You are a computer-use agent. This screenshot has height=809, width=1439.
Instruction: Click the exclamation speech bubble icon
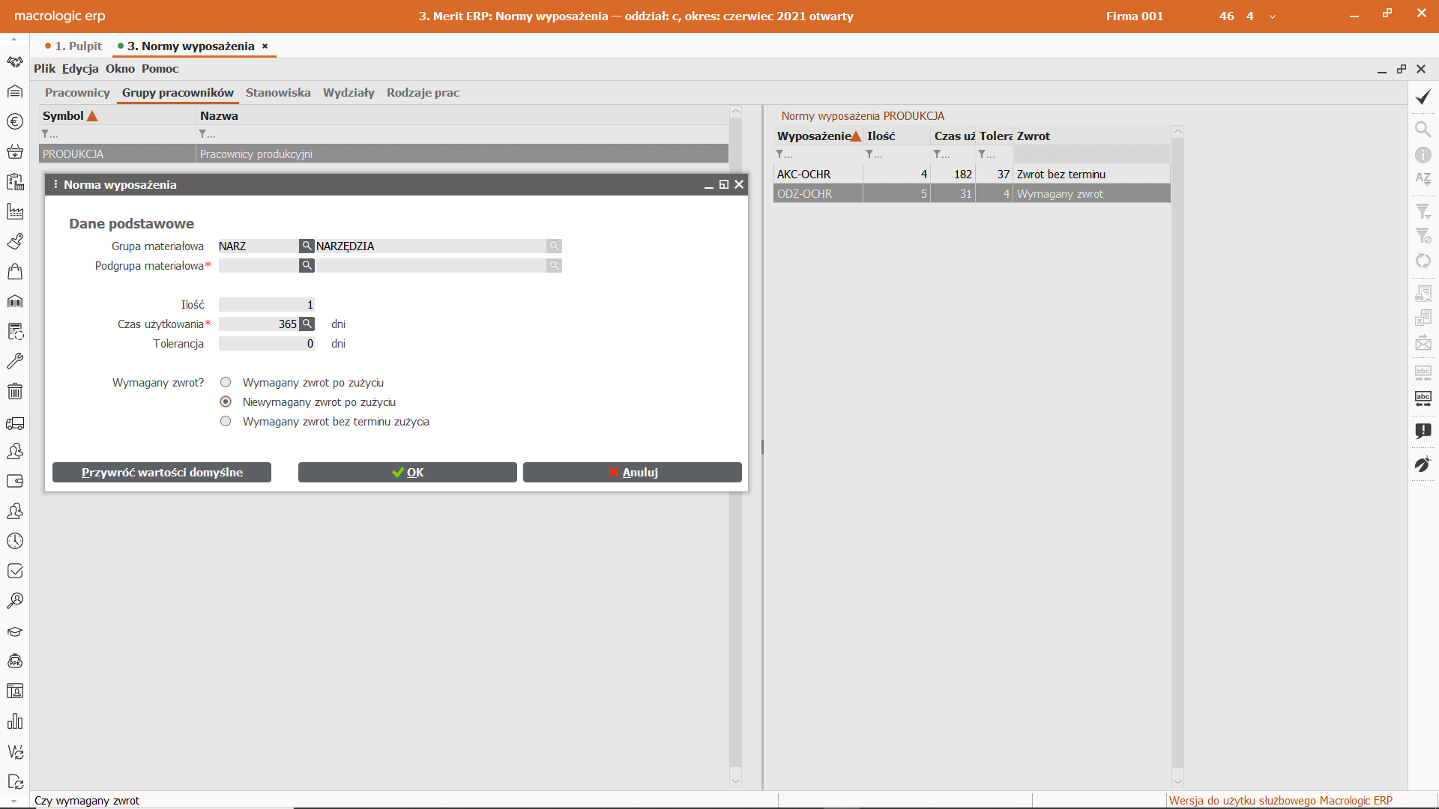1423,431
